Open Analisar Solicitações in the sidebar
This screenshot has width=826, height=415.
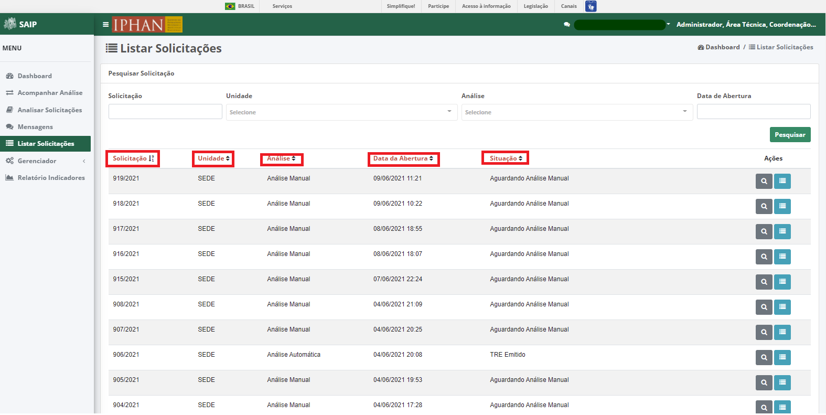(x=45, y=110)
